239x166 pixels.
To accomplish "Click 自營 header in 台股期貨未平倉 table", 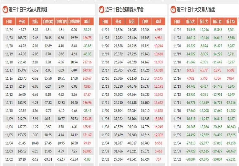I will click(x=145, y=22).
